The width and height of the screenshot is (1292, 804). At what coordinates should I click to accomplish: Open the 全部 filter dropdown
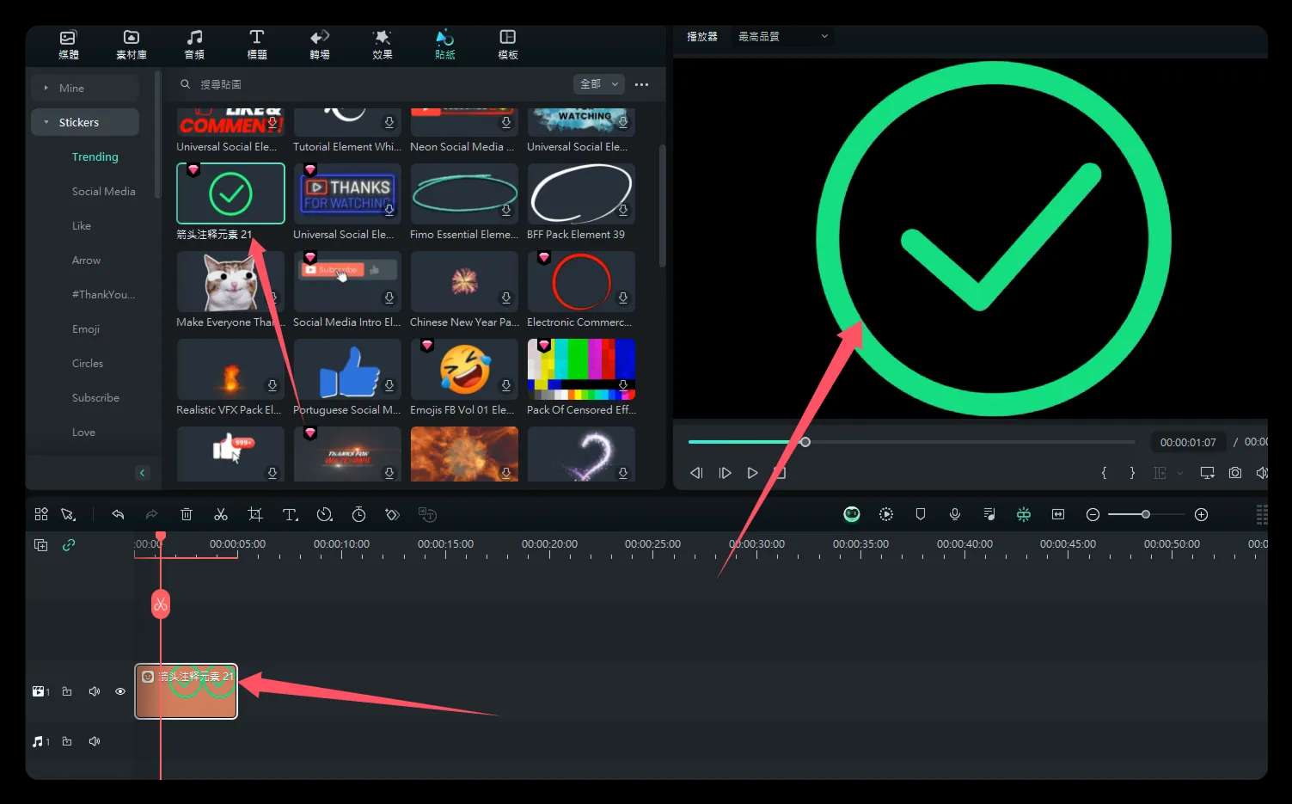pos(598,84)
